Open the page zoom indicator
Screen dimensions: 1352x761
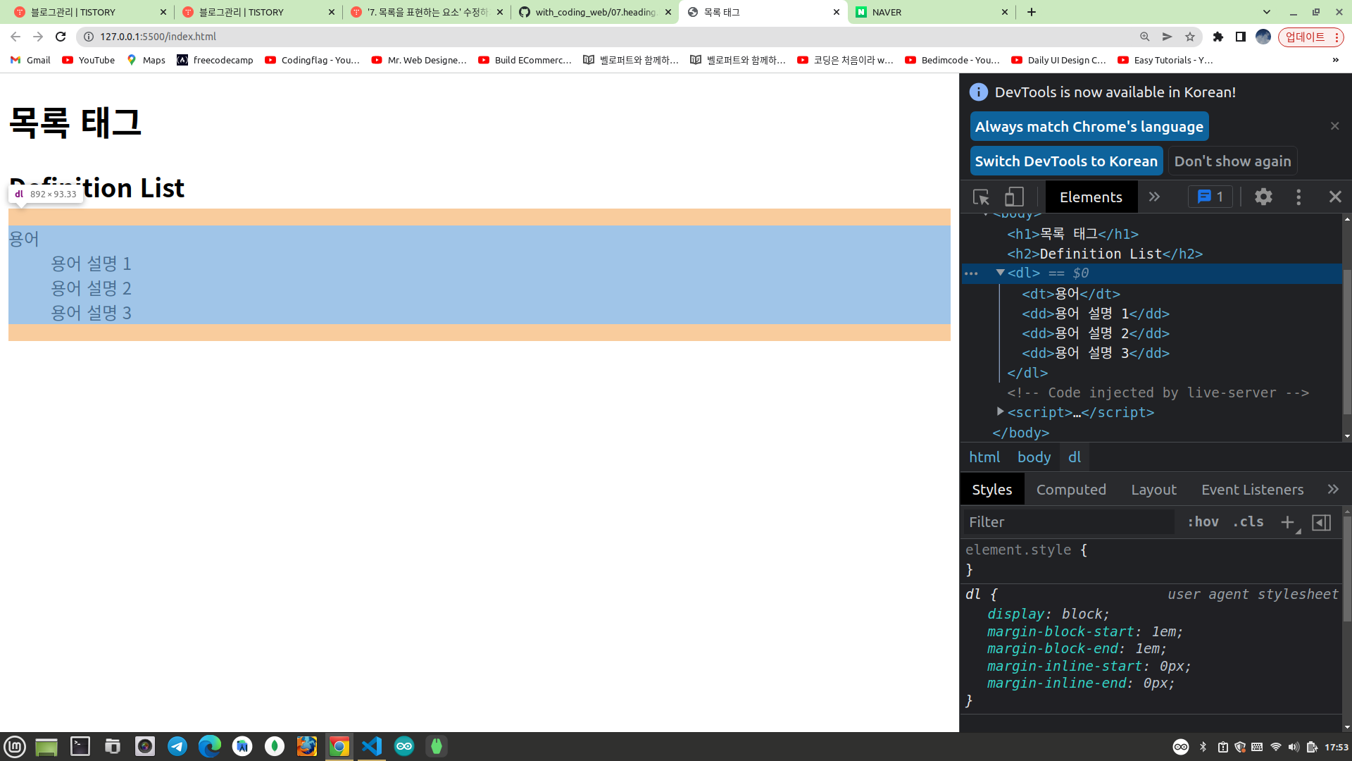1144,37
